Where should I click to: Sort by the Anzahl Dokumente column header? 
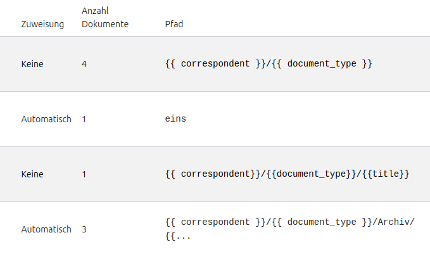(105, 18)
